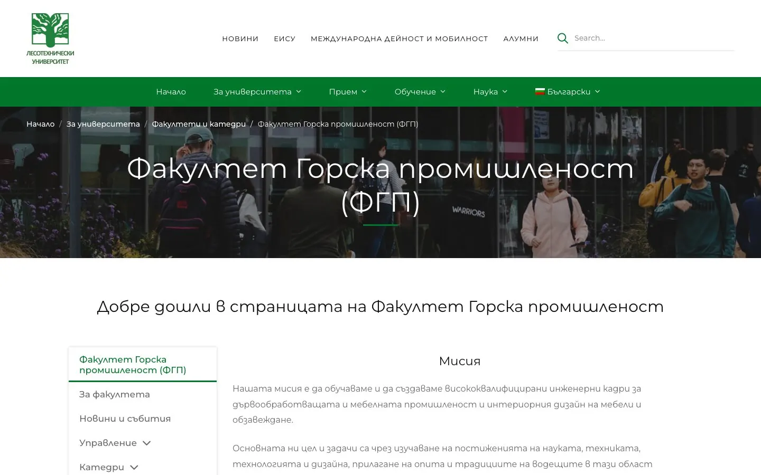761x475 pixels.
Task: Click the current page breadcrumb text ending in (ФГП)
Action: point(338,124)
